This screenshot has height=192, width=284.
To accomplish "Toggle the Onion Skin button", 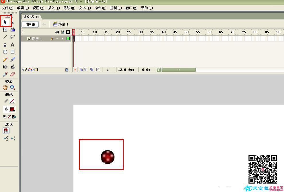I will 81,70.
